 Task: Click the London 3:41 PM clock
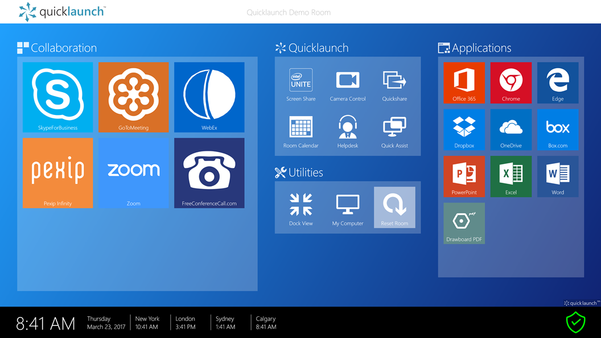point(186,323)
